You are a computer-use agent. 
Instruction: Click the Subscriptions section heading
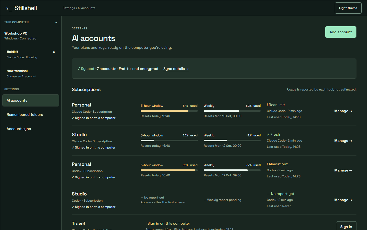coord(86,89)
